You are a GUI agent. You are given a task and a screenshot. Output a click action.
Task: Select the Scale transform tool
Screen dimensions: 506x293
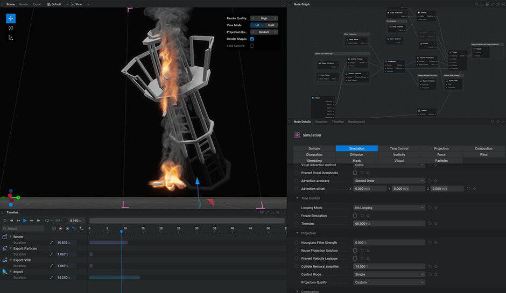coord(11,38)
